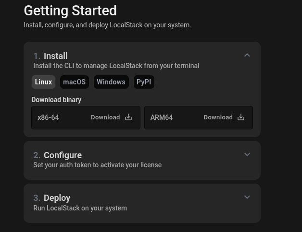Expand the Deploy section chevron
The width and height of the screenshot is (302, 232).
point(247,197)
